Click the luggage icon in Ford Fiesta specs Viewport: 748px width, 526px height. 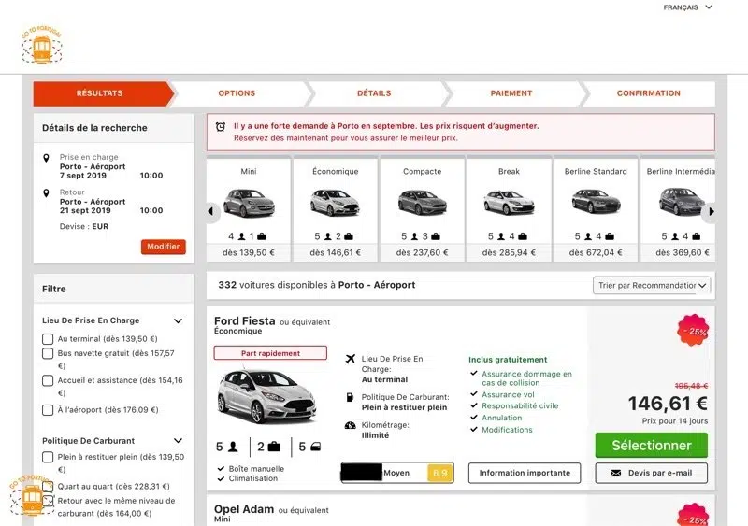click(274, 447)
